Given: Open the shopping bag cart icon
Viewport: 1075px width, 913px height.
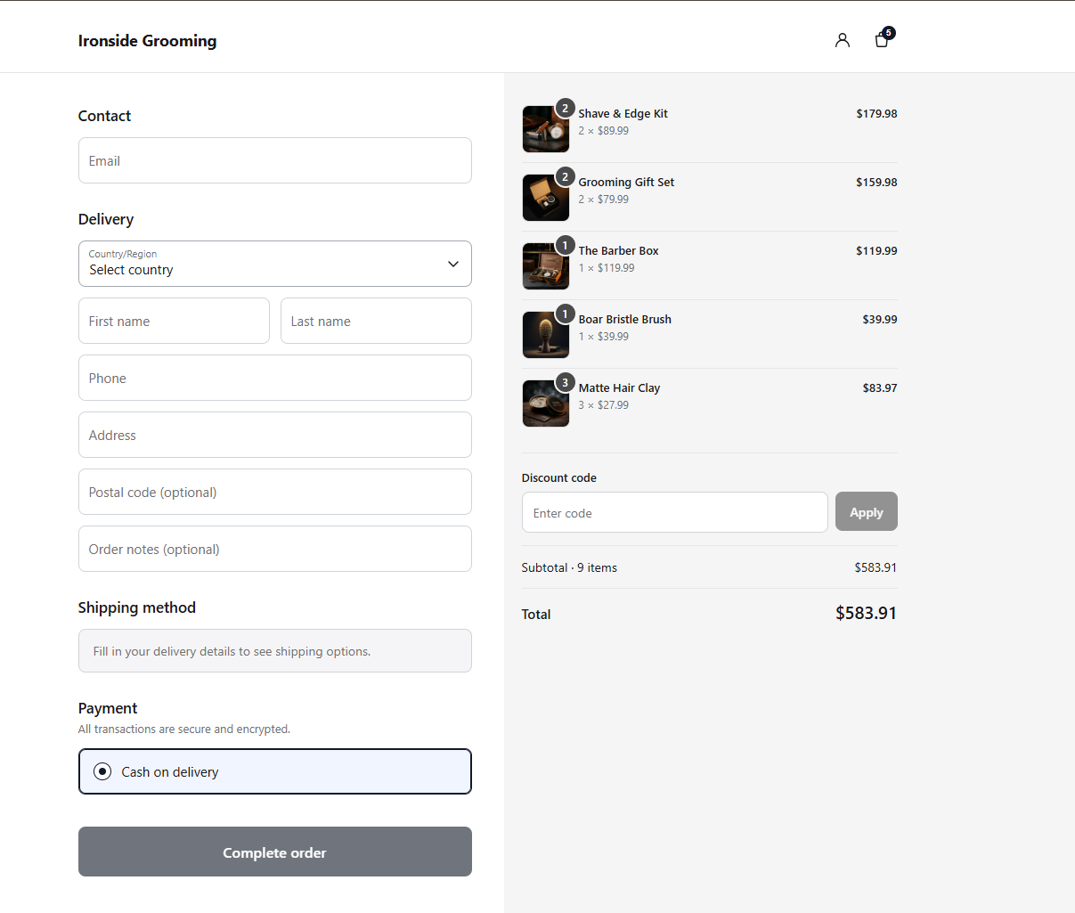Looking at the screenshot, I should (x=882, y=39).
